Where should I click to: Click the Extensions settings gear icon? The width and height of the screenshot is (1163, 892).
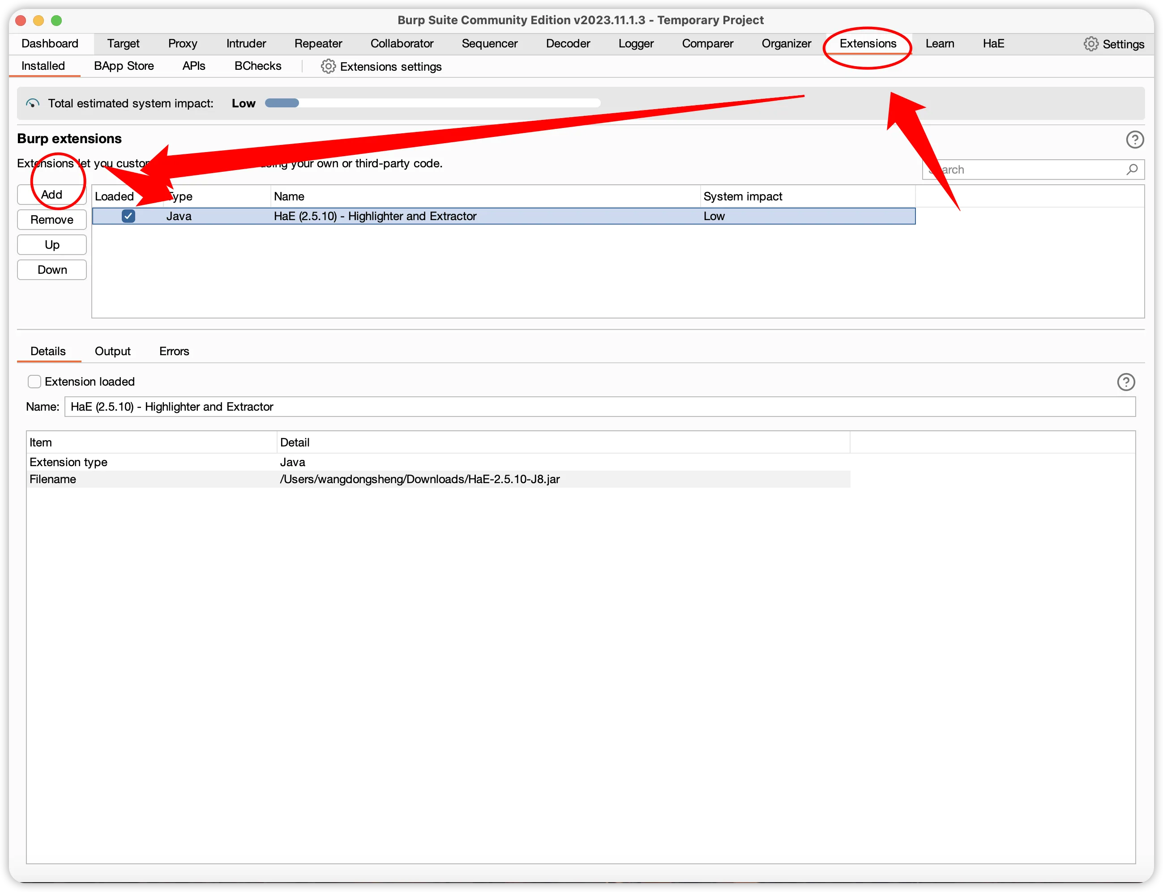pos(328,66)
